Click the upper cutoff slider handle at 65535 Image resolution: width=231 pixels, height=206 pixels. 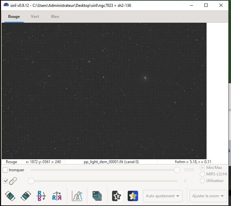coord(177,170)
